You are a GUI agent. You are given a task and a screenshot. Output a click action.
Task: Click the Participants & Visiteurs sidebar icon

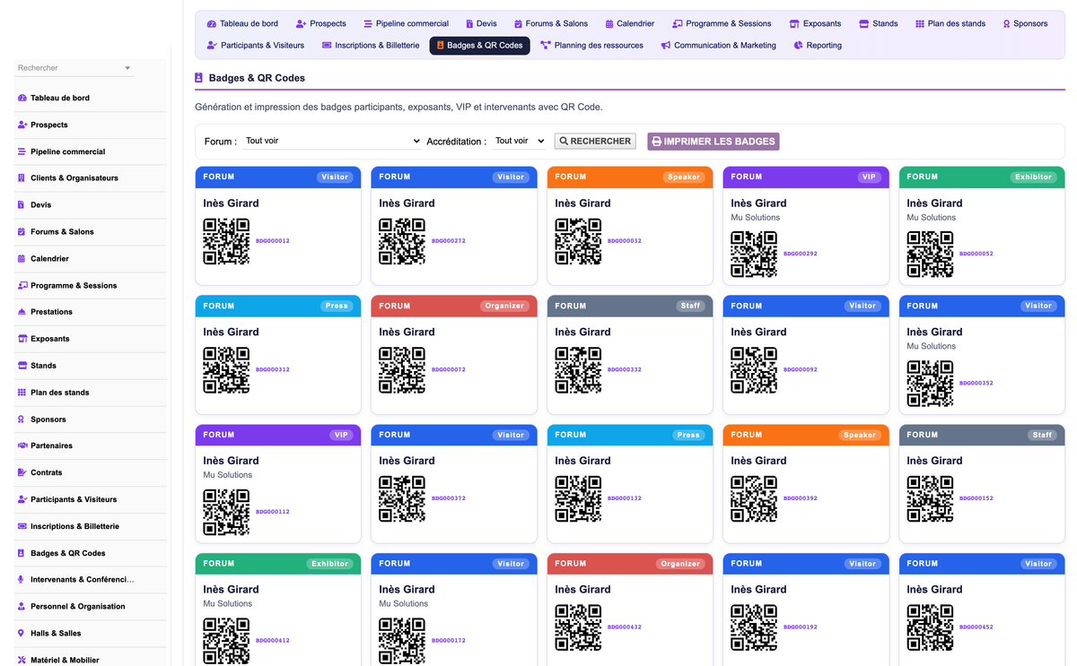22,499
